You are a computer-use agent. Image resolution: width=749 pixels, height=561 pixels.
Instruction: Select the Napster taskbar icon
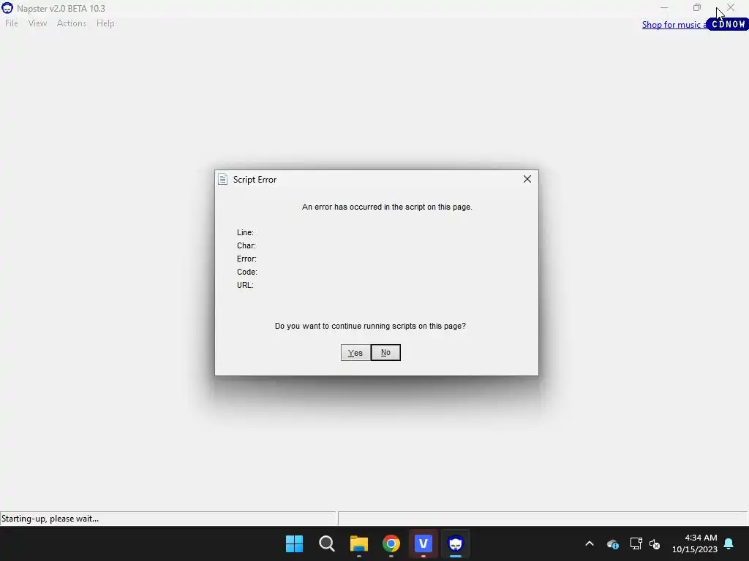[456, 543]
